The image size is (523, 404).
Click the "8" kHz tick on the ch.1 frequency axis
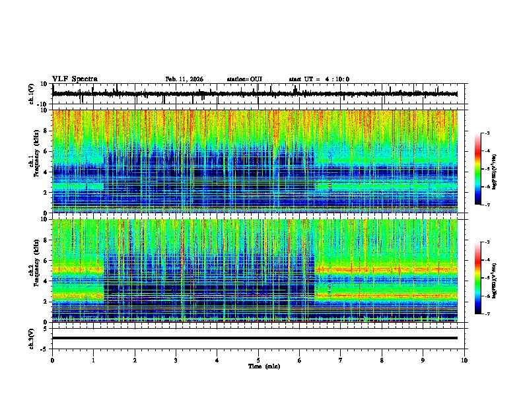[47, 131]
